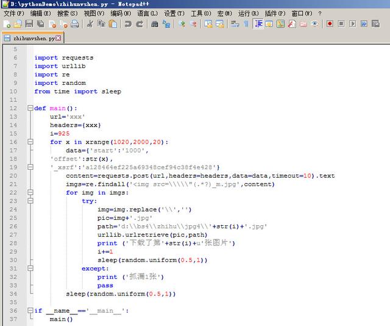Close the zhihunvshen.py tab
Image resolution: width=390 pixels, height=326 pixels.
coord(58,38)
